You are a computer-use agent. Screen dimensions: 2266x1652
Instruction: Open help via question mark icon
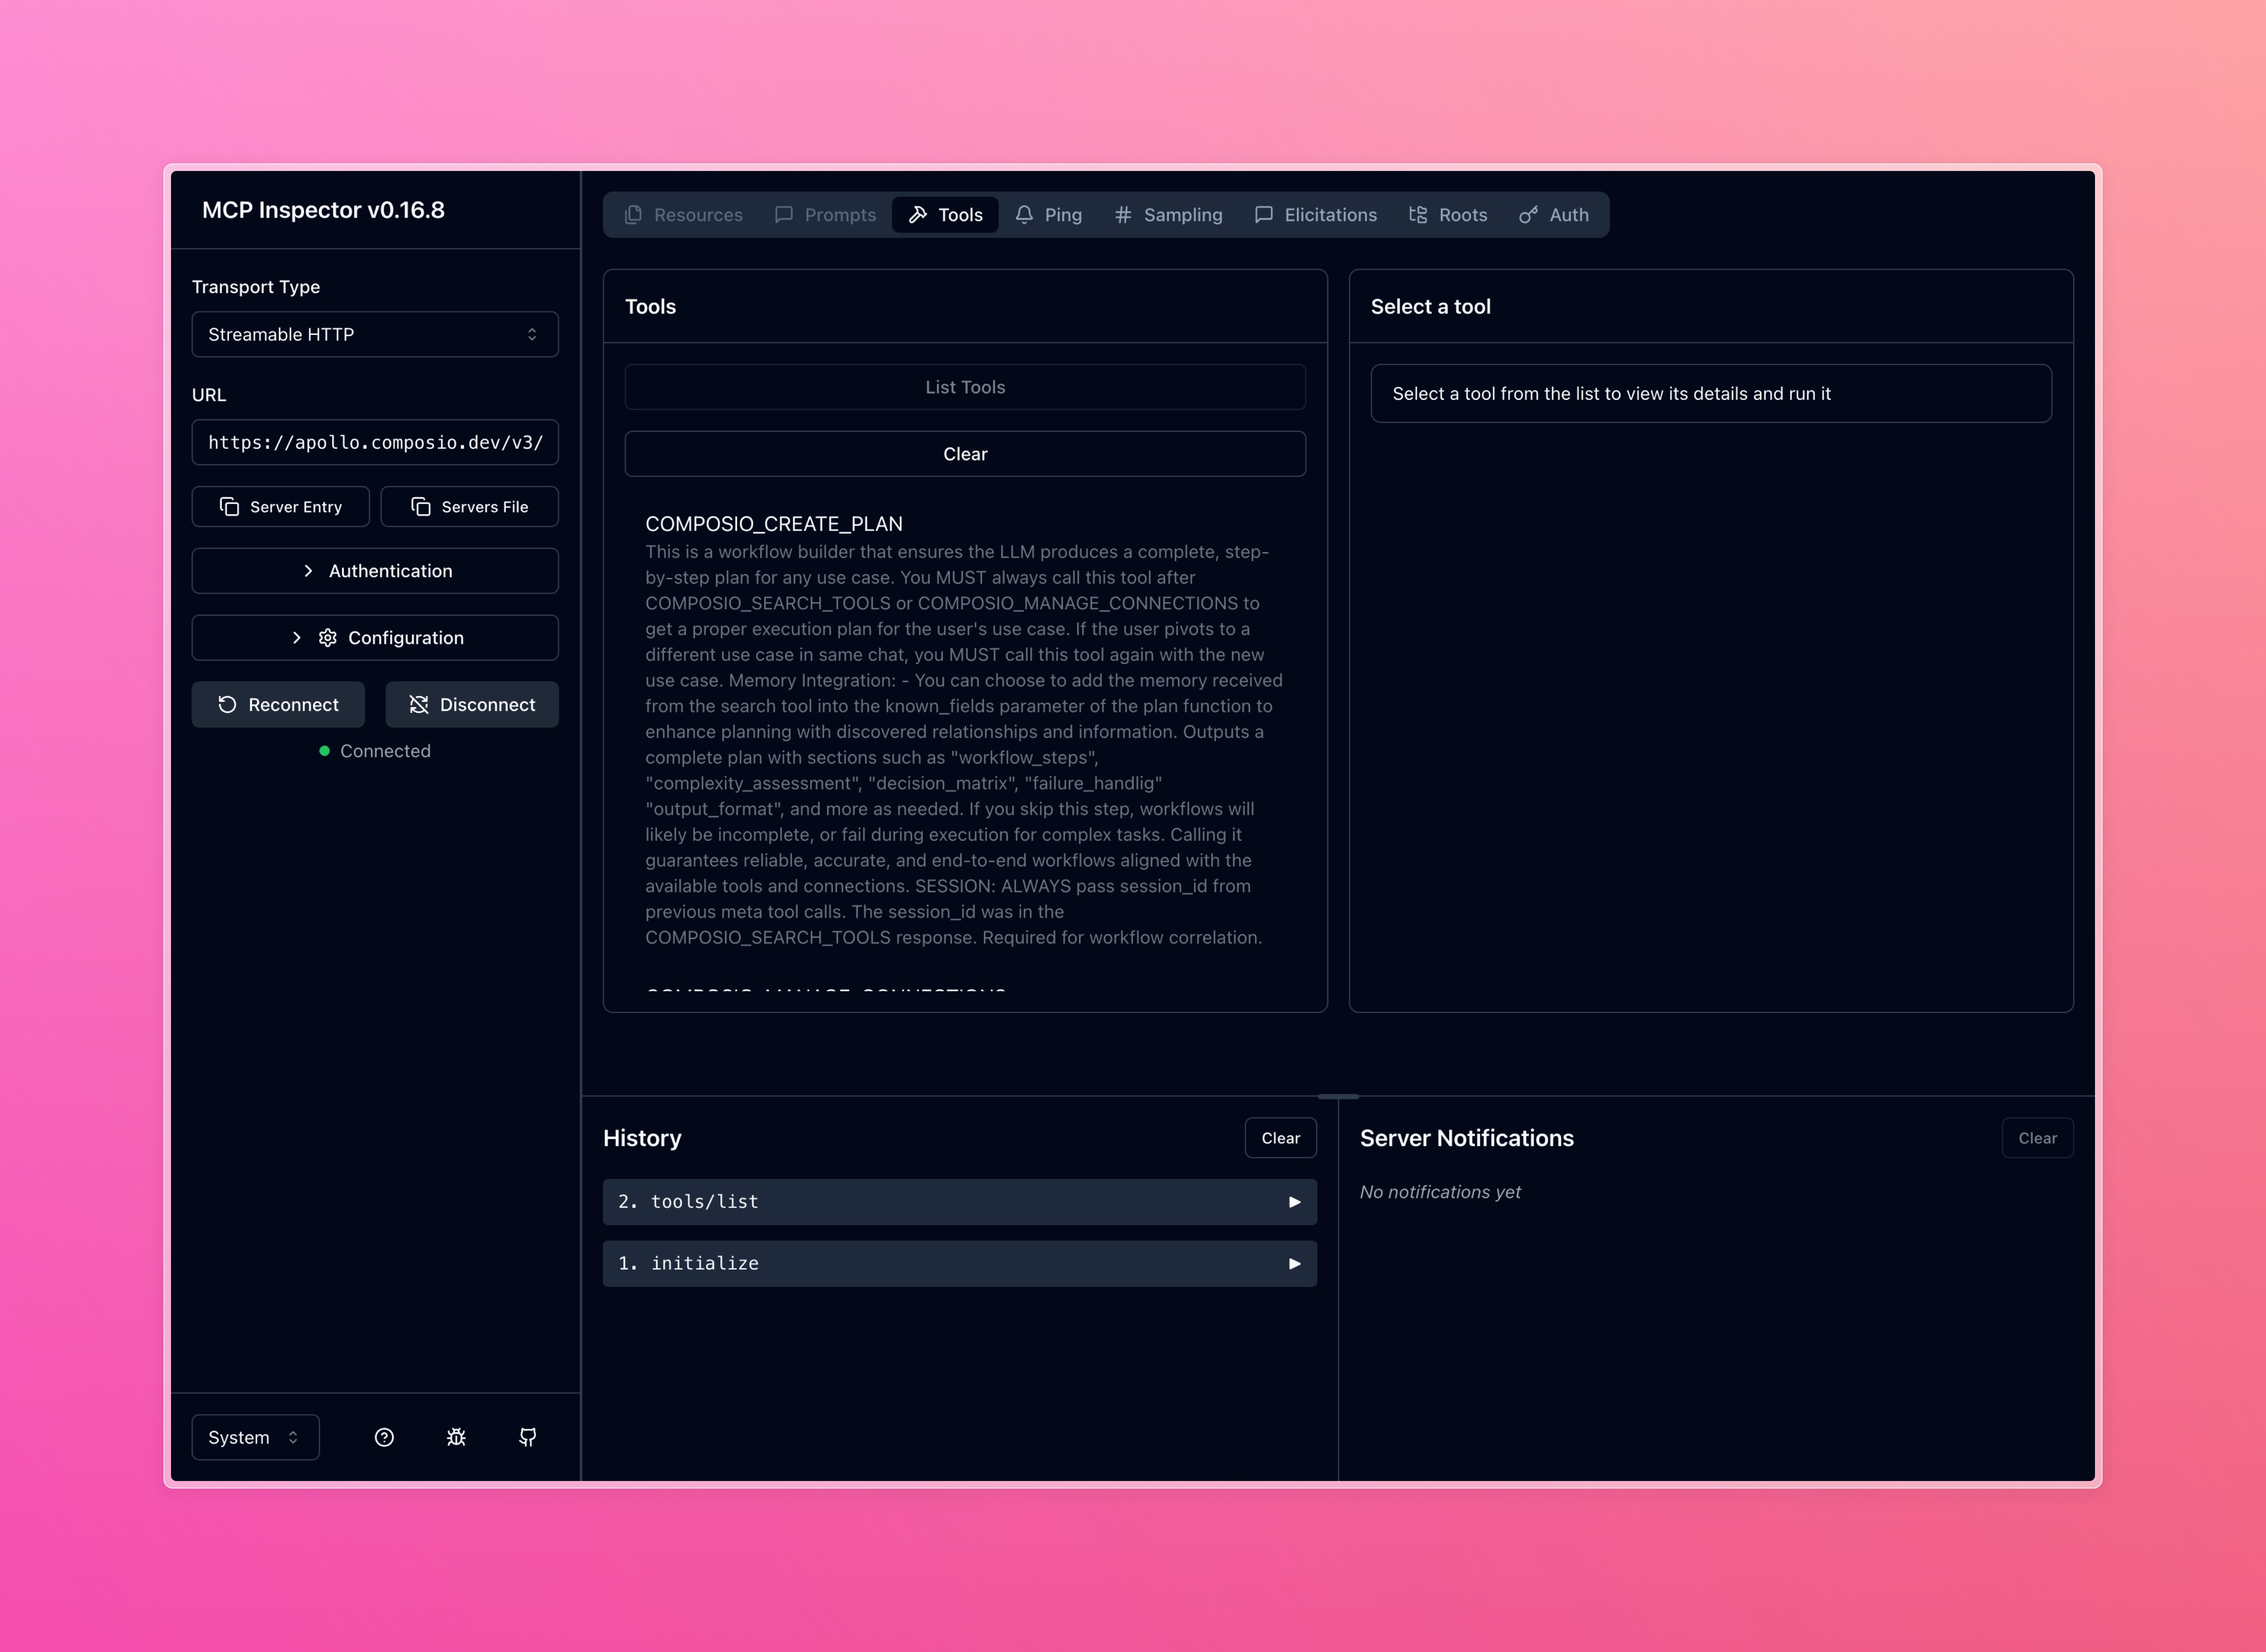384,1437
